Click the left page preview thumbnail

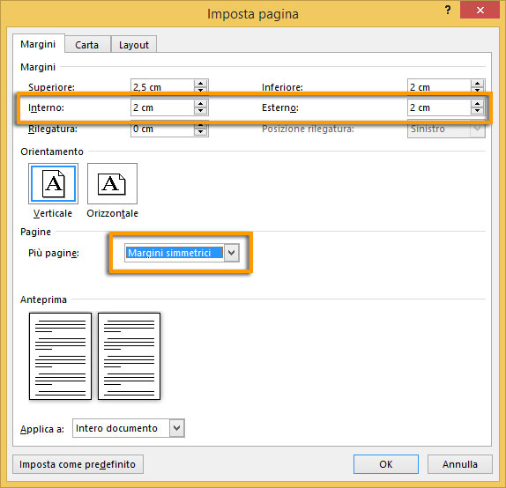[x=60, y=356]
